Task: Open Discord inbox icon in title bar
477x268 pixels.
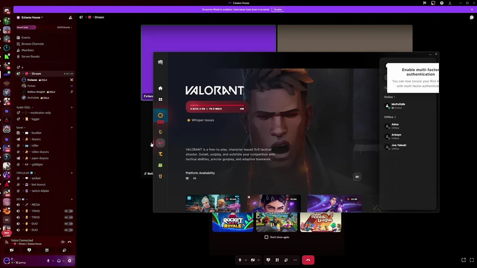Action: coord(433,3)
